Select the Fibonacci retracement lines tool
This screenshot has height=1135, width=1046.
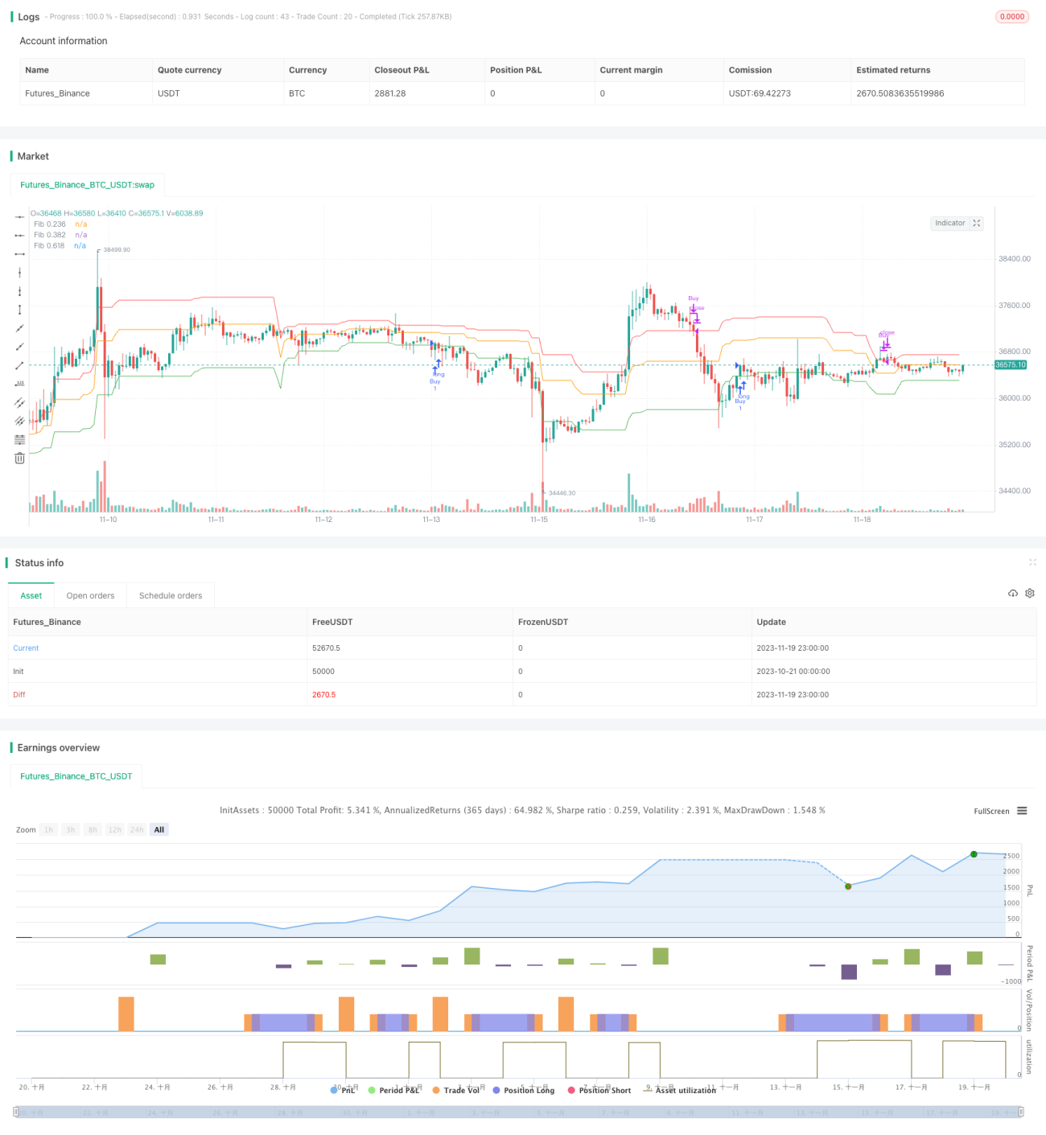pyautogui.click(x=19, y=439)
